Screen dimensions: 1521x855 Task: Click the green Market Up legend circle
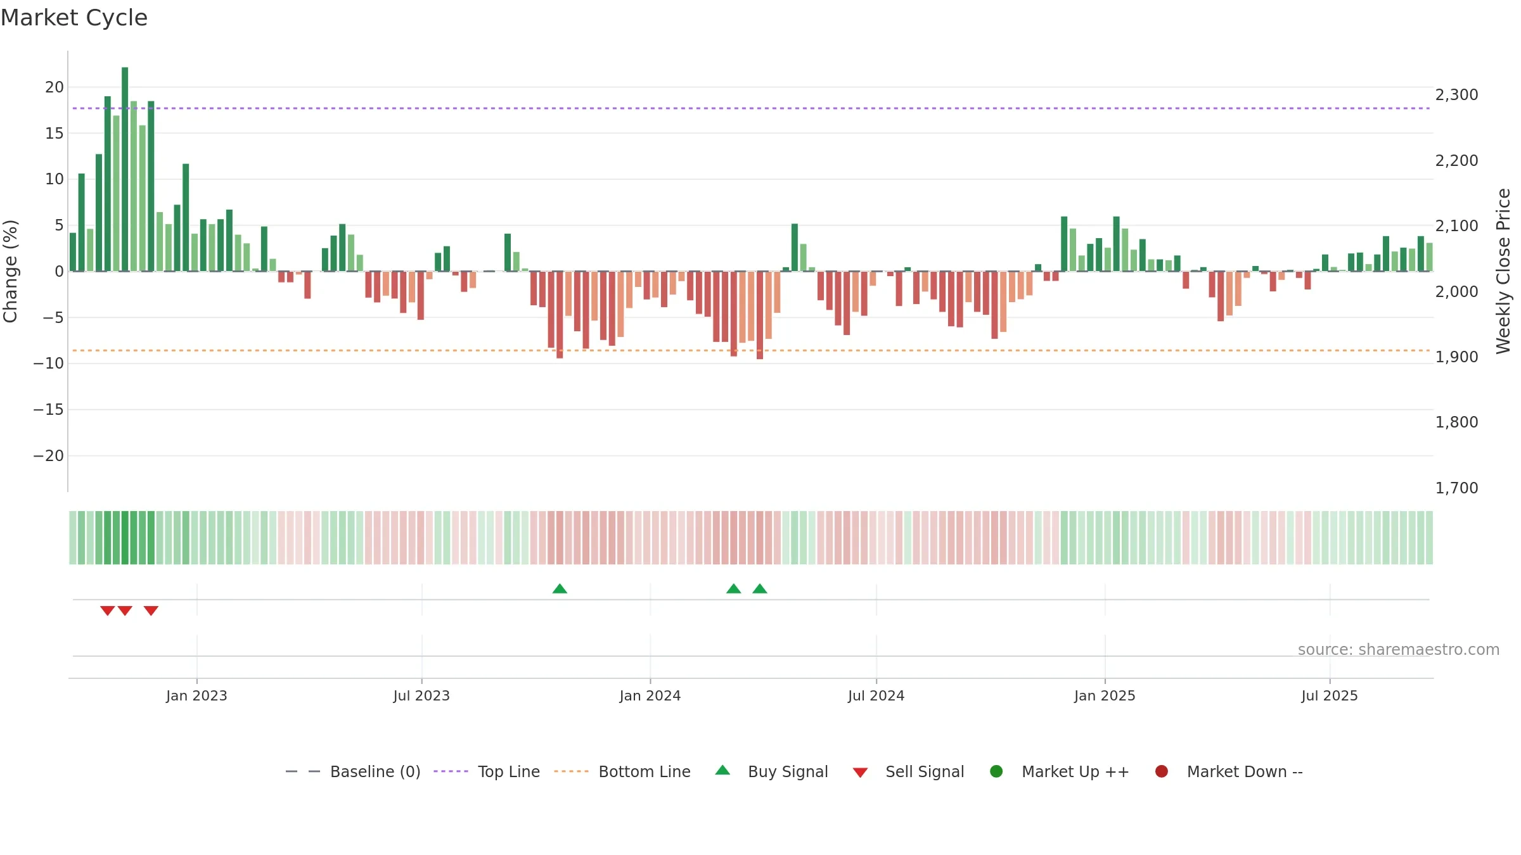pyautogui.click(x=996, y=771)
